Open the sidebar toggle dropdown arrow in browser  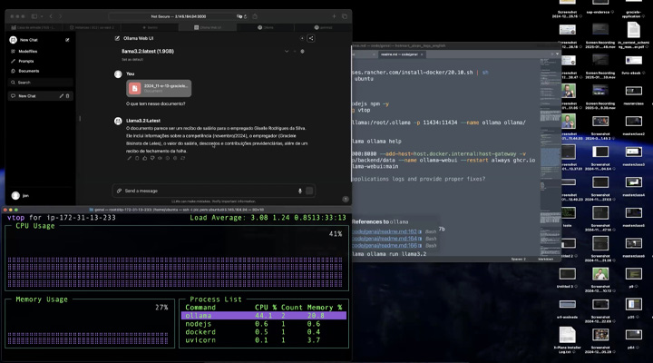pyautogui.click(x=42, y=16)
